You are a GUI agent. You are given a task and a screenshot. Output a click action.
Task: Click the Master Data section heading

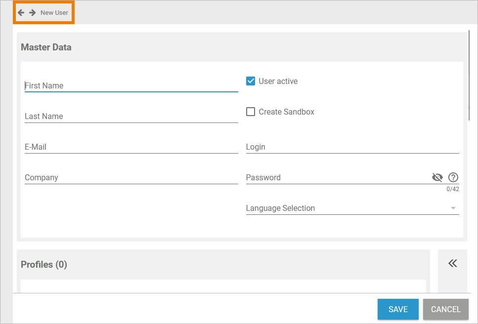point(46,47)
